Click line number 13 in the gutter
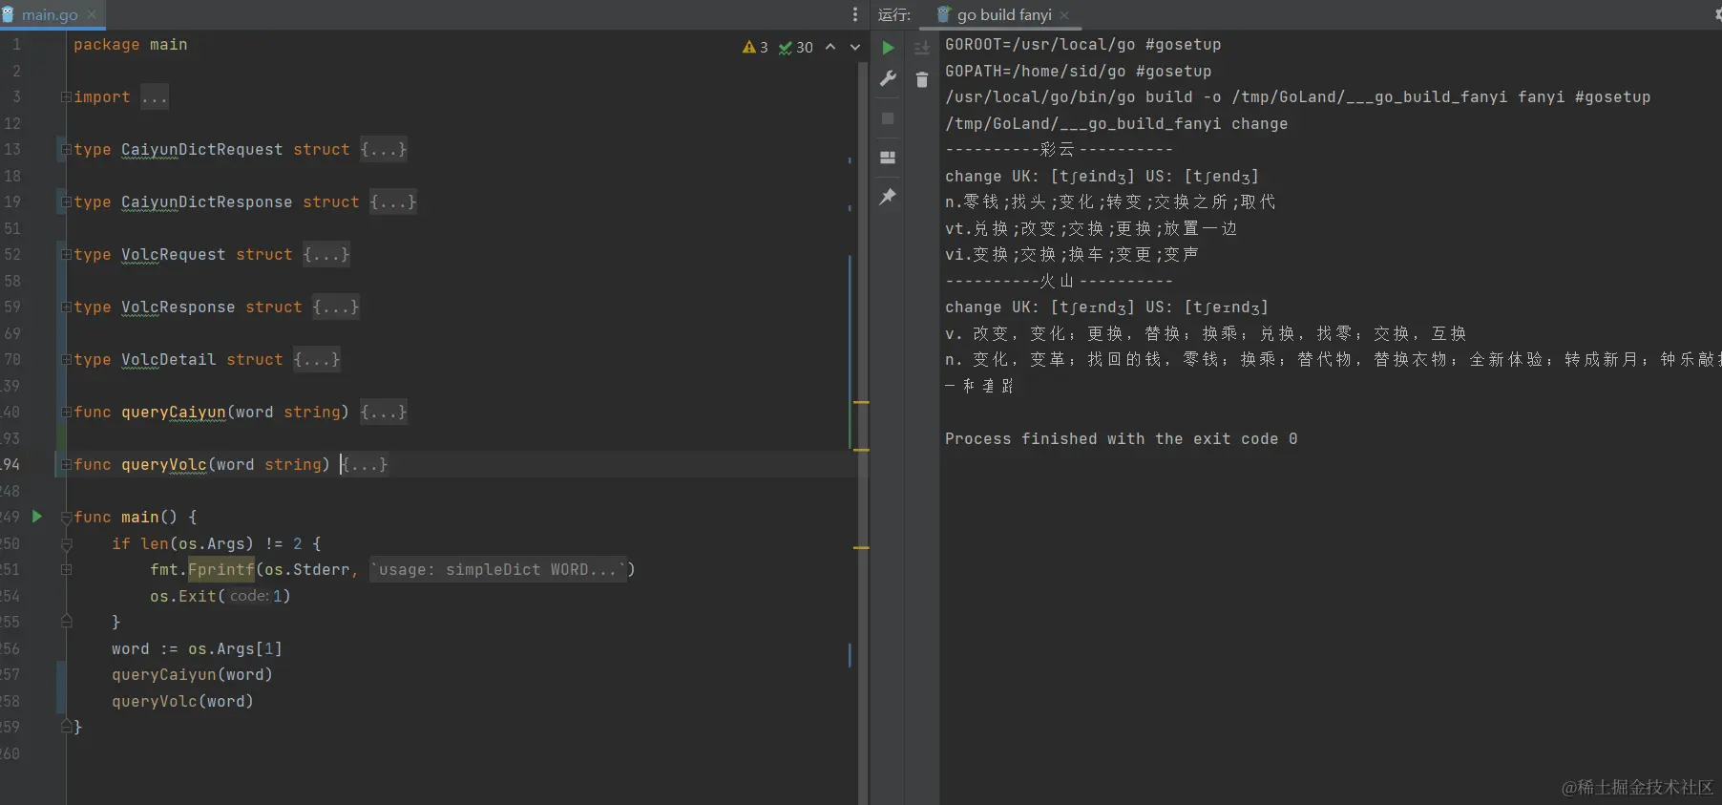 coord(12,150)
